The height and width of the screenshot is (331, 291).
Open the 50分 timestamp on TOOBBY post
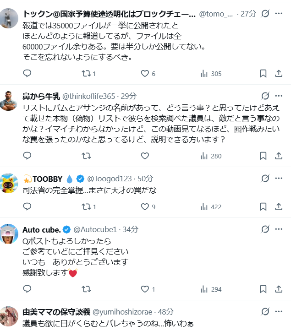pyautogui.click(x=145, y=179)
